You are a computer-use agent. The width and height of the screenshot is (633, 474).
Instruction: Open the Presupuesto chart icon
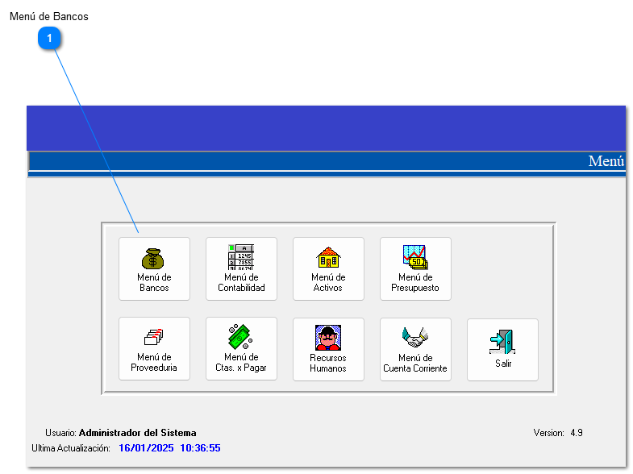click(415, 257)
